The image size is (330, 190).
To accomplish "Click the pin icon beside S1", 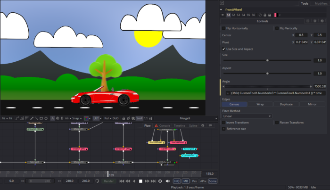I will coord(223,15).
